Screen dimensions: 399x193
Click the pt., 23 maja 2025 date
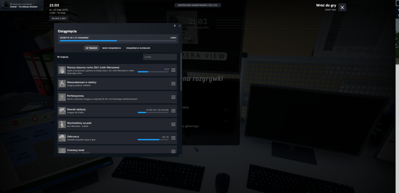[59, 10]
